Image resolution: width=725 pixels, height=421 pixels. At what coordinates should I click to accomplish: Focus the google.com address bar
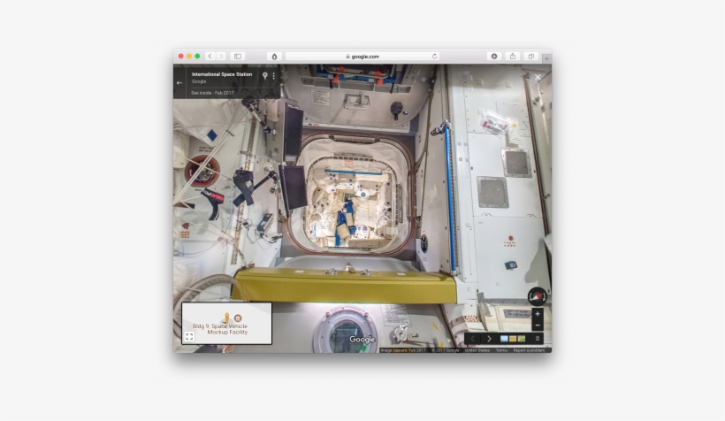(362, 57)
